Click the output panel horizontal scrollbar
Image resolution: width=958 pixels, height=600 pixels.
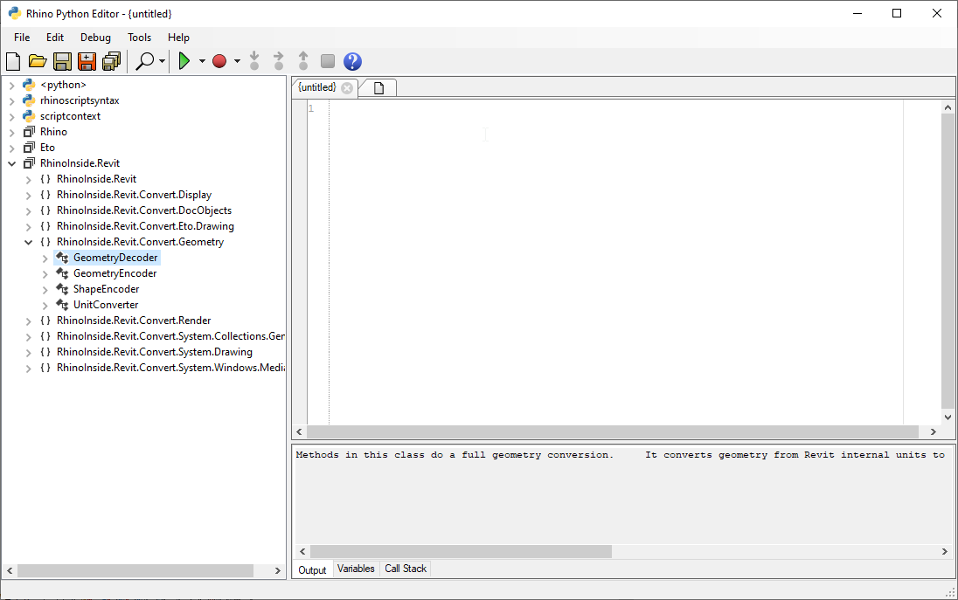tap(461, 551)
